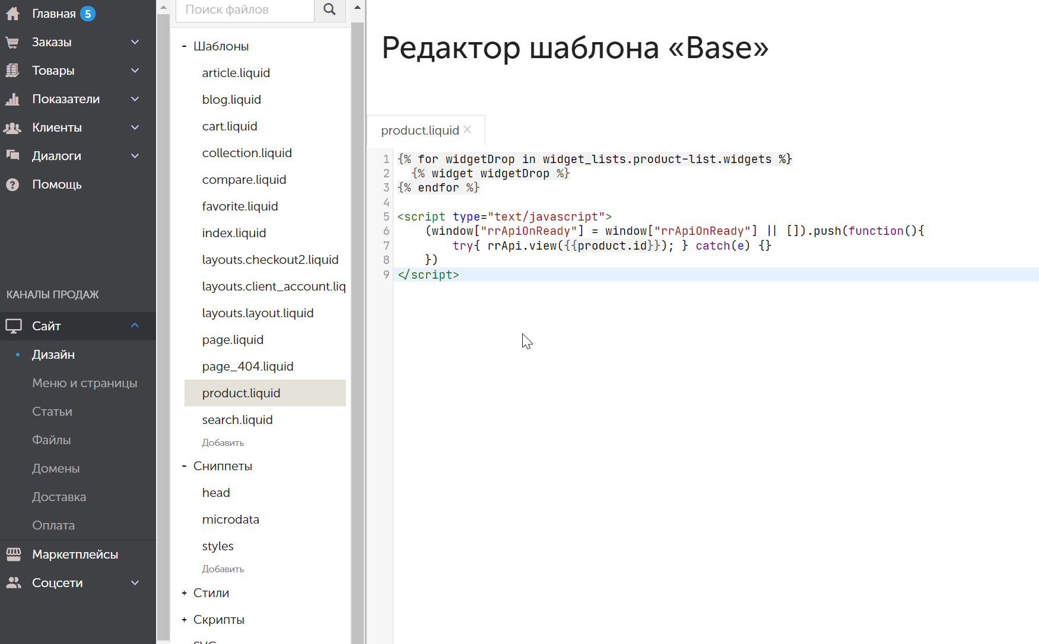Focus the Поиск файлов search field

coord(244,9)
